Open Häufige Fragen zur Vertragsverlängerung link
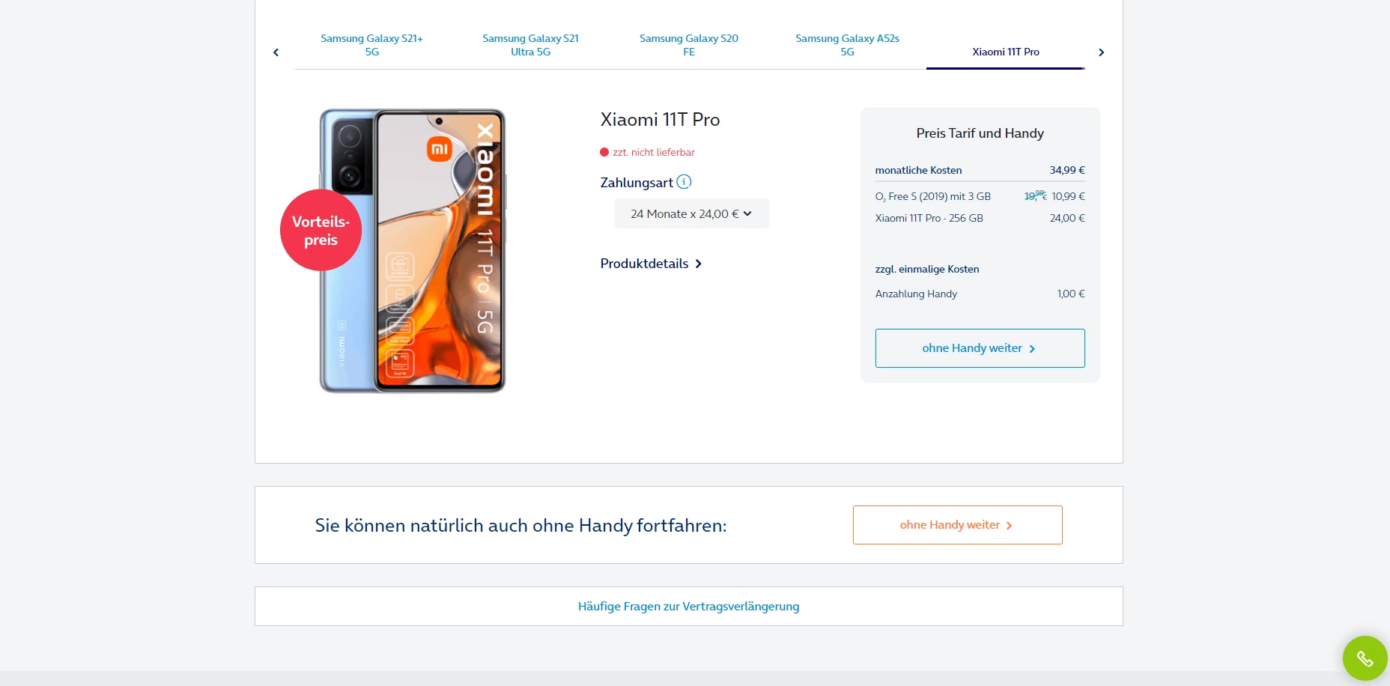Screen dimensions: 1390x686 click(x=688, y=607)
